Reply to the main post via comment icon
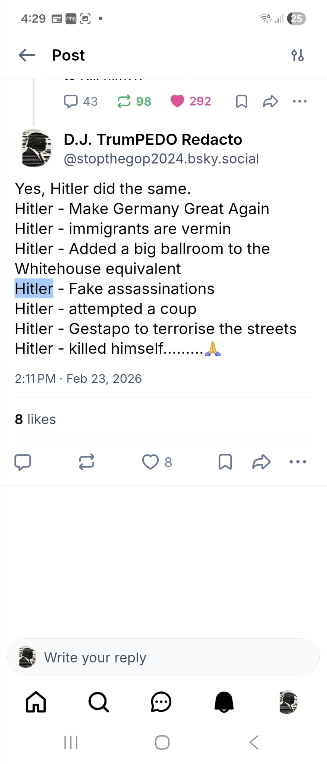The width and height of the screenshot is (327, 764). click(x=23, y=462)
